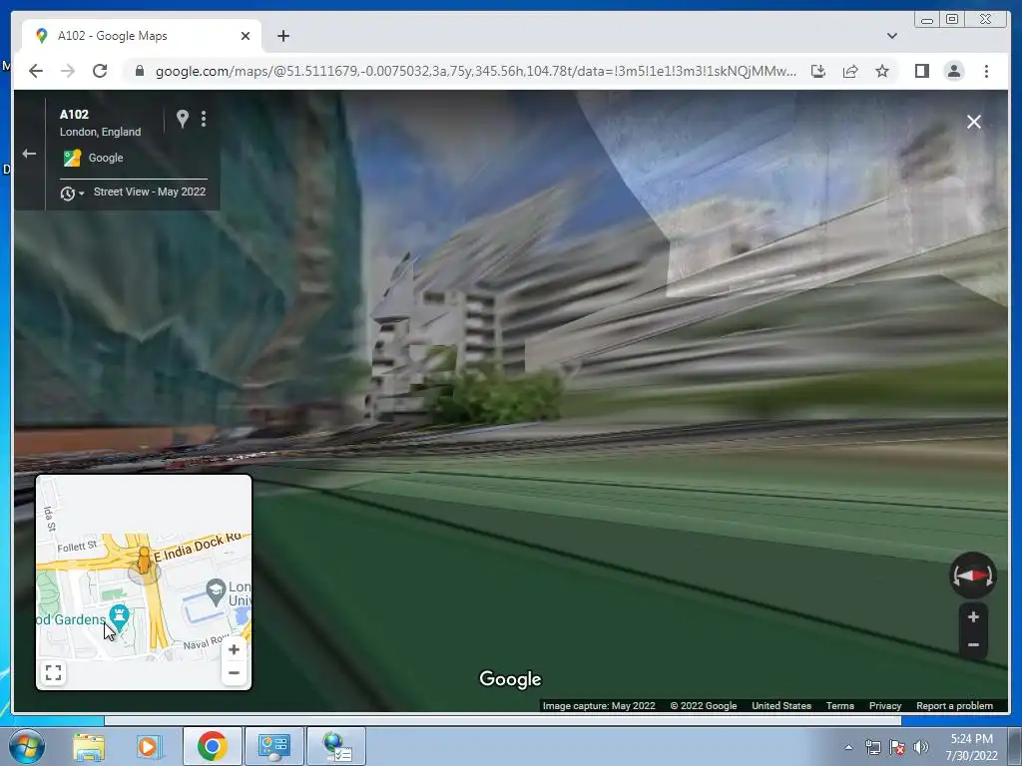Click the Image capture: May 2022 text

tap(599, 705)
